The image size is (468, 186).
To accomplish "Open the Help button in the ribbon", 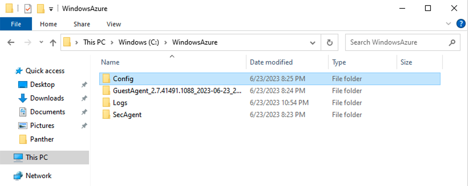I will tap(461, 24).
